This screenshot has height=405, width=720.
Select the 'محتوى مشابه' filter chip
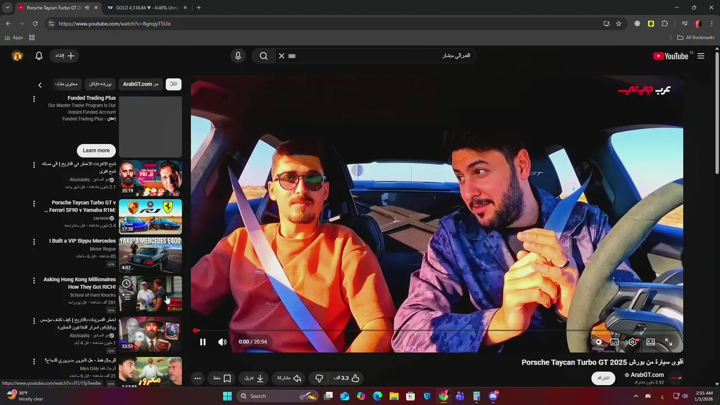point(66,84)
